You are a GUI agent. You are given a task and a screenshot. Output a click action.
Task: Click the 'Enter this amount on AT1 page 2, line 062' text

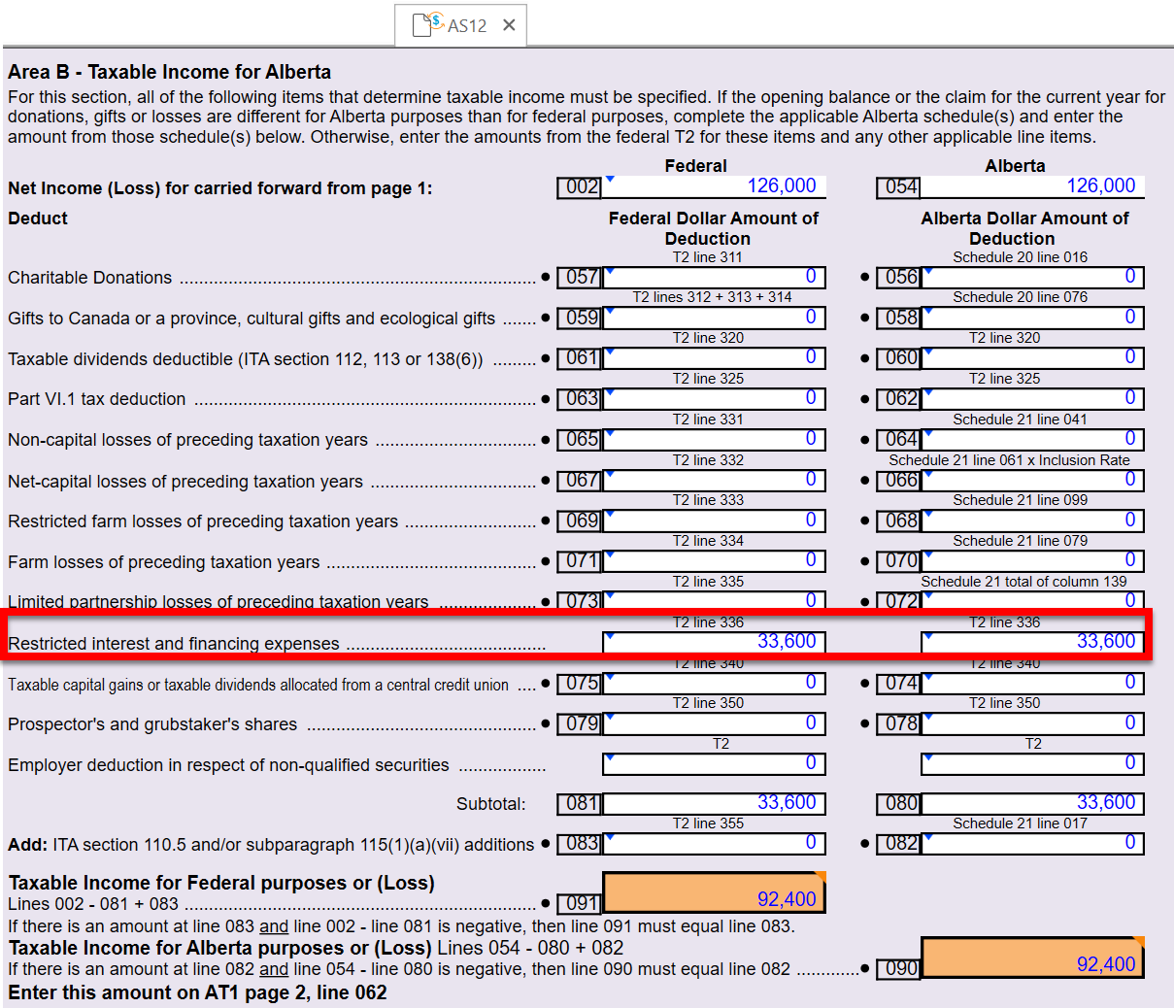(197, 992)
